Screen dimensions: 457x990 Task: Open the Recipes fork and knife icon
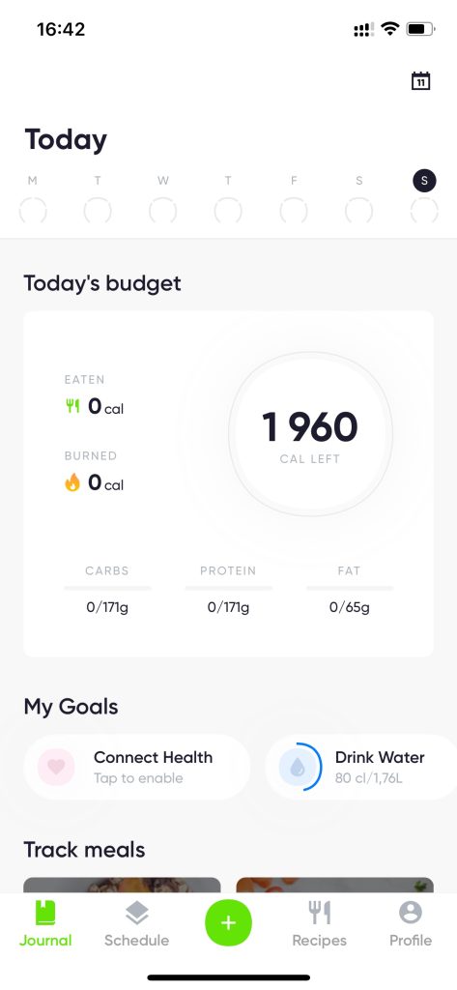[x=320, y=913]
